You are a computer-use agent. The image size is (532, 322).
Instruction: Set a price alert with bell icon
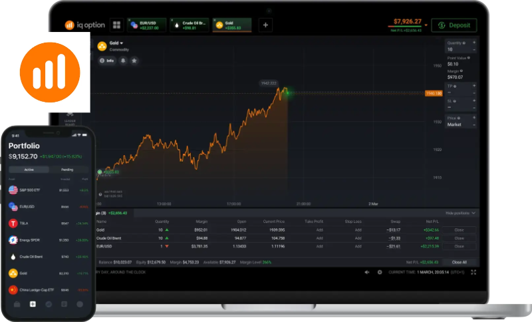click(123, 61)
